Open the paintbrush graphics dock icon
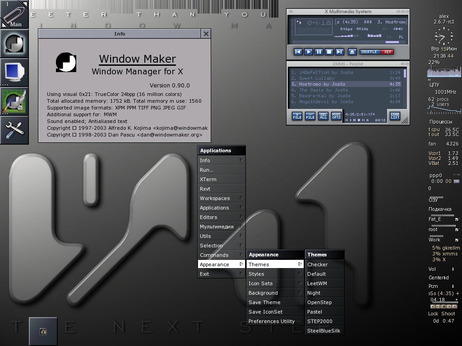 tap(14, 101)
